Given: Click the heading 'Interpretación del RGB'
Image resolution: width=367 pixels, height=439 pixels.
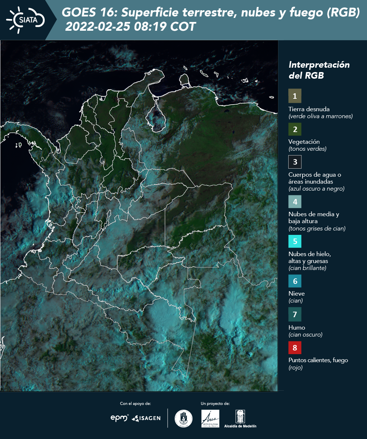Looking at the screenshot, I should pos(319,70).
